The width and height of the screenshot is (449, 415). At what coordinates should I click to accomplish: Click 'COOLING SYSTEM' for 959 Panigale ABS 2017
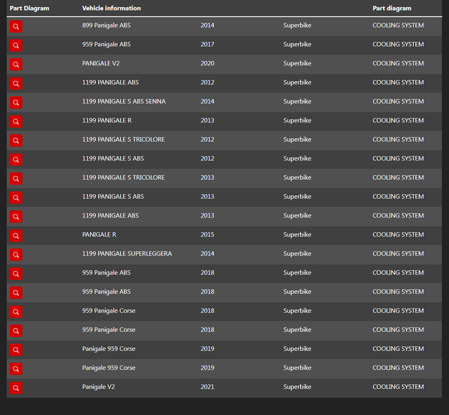click(398, 44)
